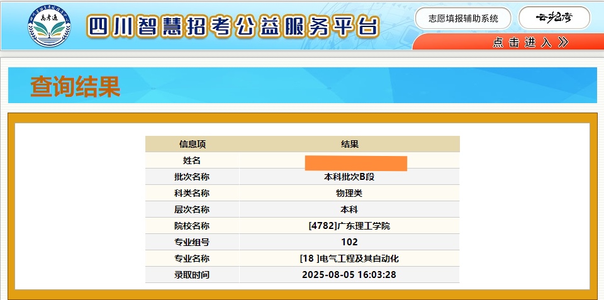
Task: Click the 信息项 column header
Action: pyautogui.click(x=192, y=144)
